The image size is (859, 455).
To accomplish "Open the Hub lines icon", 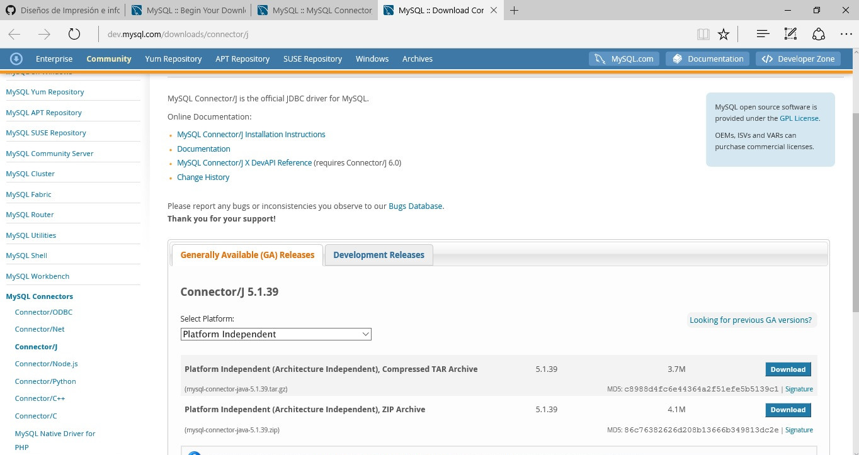I will [x=763, y=34].
